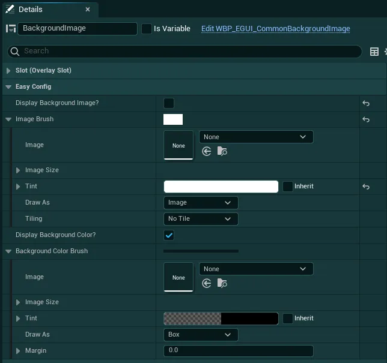Browse to Image Brush asset in Content Browser
387x363 pixels.
pyautogui.click(x=222, y=151)
